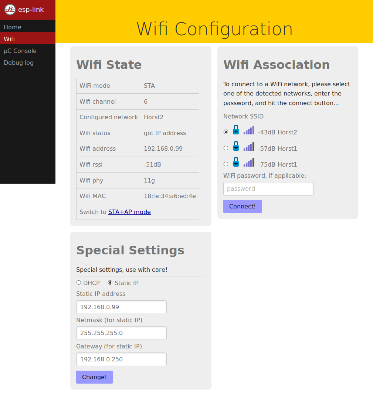
Task: Click the Change! button
Action: pyautogui.click(x=95, y=377)
